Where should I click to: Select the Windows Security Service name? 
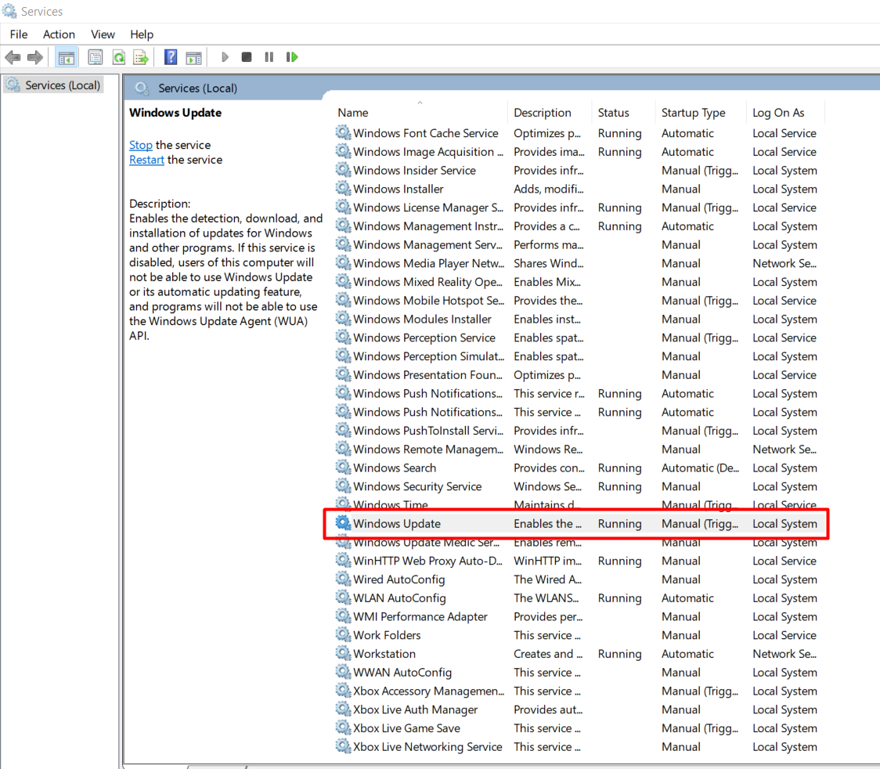point(417,486)
